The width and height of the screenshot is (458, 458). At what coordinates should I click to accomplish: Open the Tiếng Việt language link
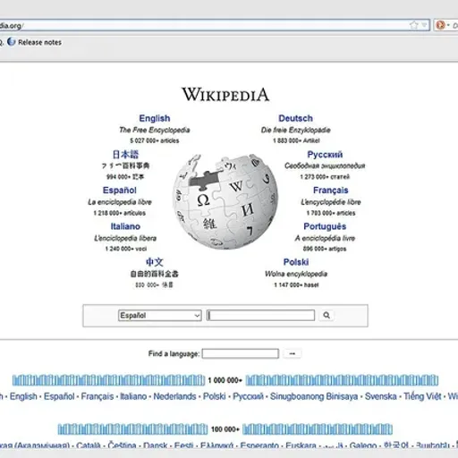(x=422, y=396)
